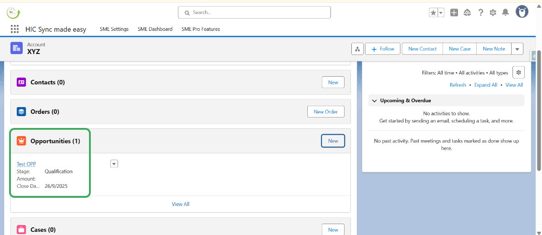Create a new contact in Contacts list
The height and width of the screenshot is (235, 542).
click(333, 82)
